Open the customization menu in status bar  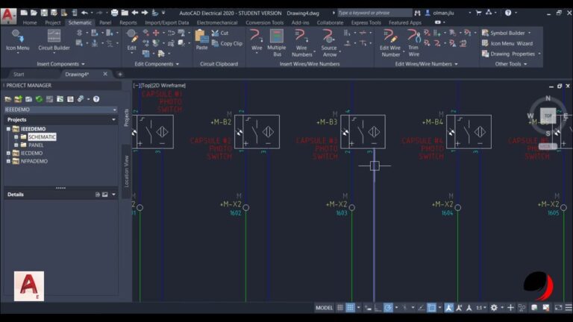(569, 308)
